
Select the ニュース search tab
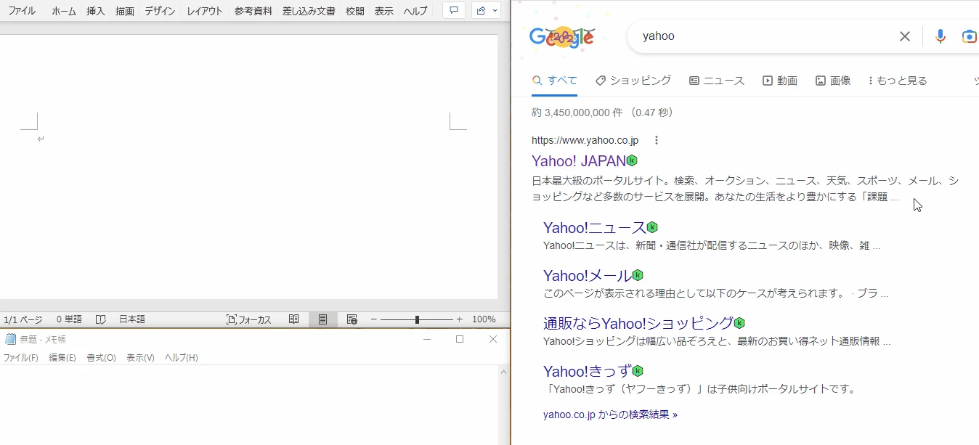717,81
